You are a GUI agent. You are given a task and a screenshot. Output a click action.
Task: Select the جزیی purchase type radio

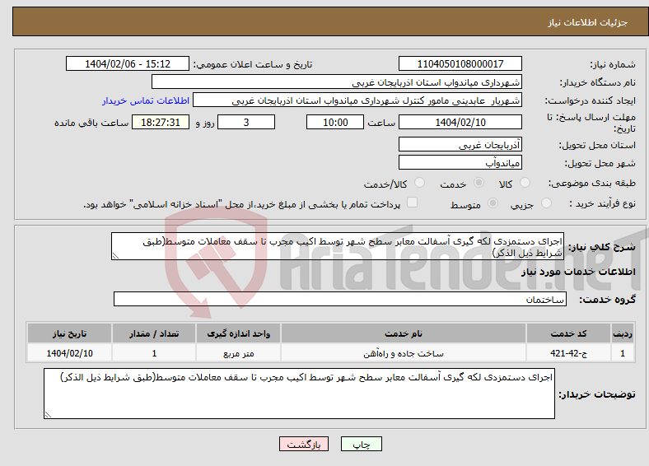(x=546, y=203)
